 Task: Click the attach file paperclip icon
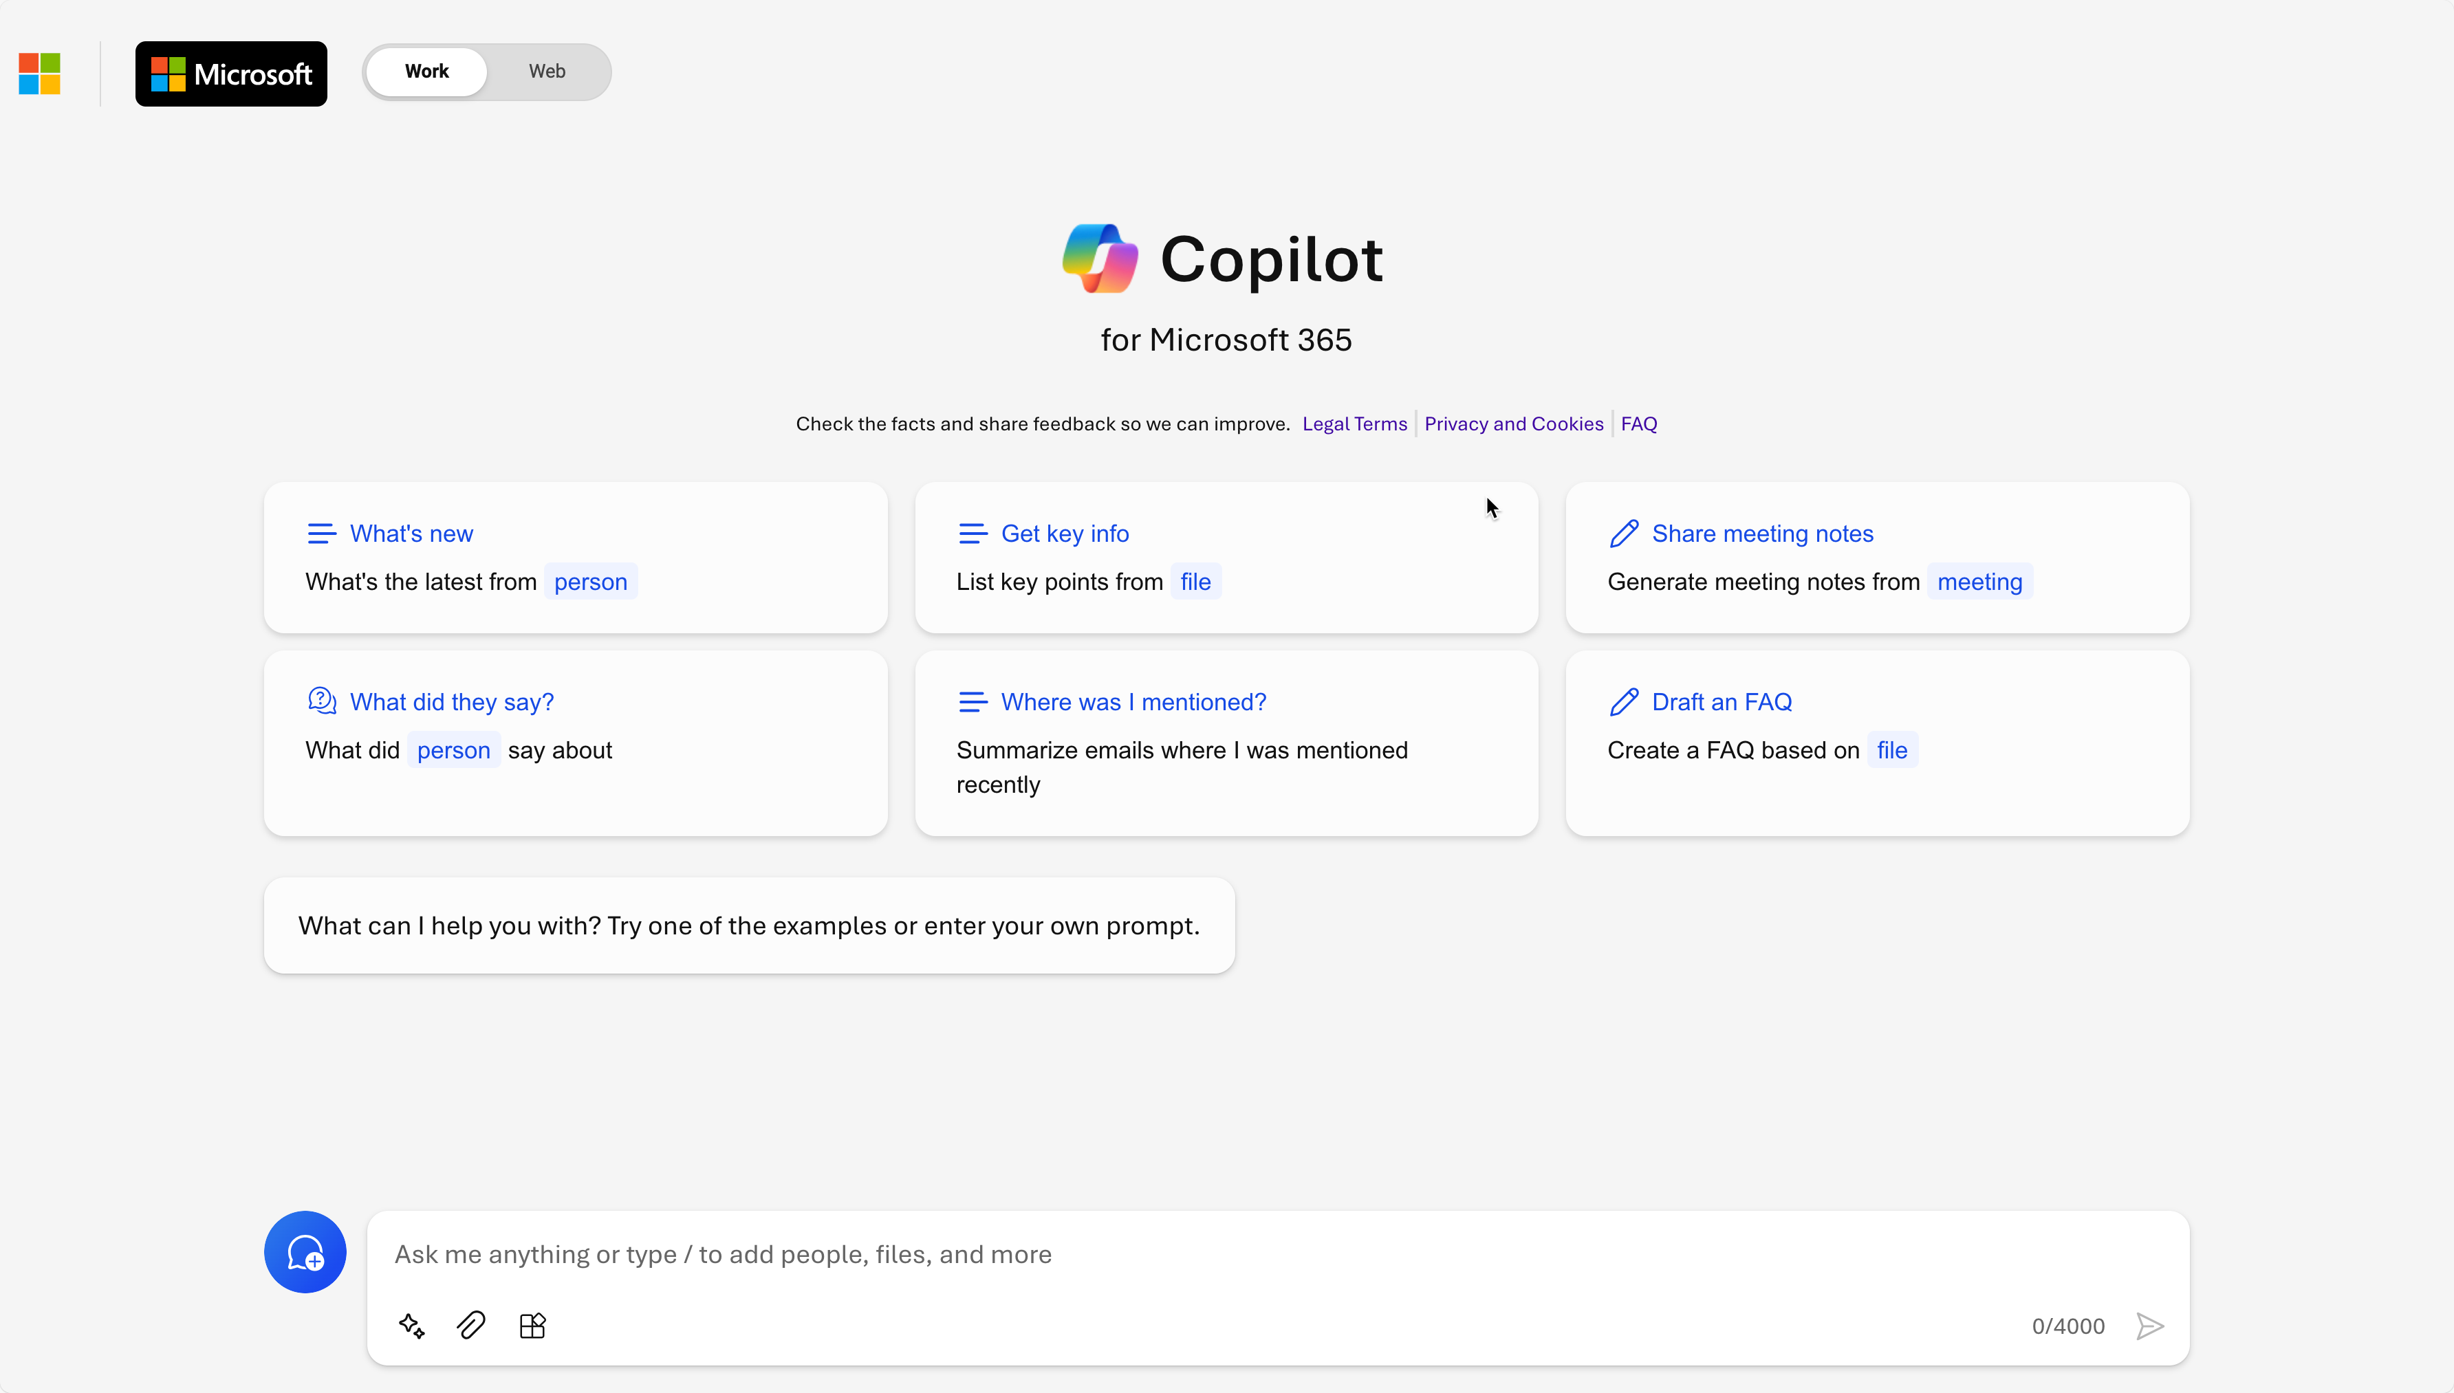[470, 1324]
